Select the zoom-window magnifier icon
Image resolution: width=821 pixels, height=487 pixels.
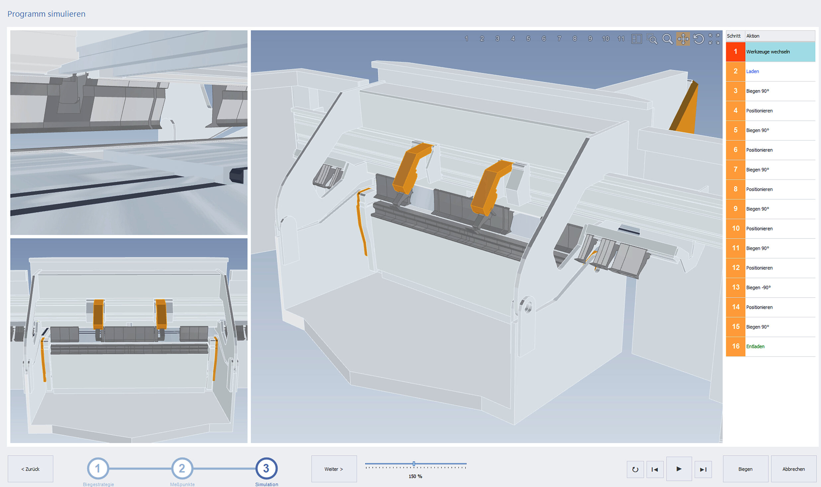tap(652, 39)
